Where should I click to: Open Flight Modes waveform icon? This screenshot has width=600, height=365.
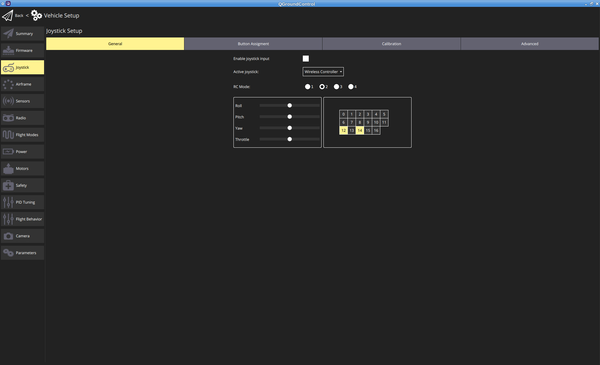[8, 135]
